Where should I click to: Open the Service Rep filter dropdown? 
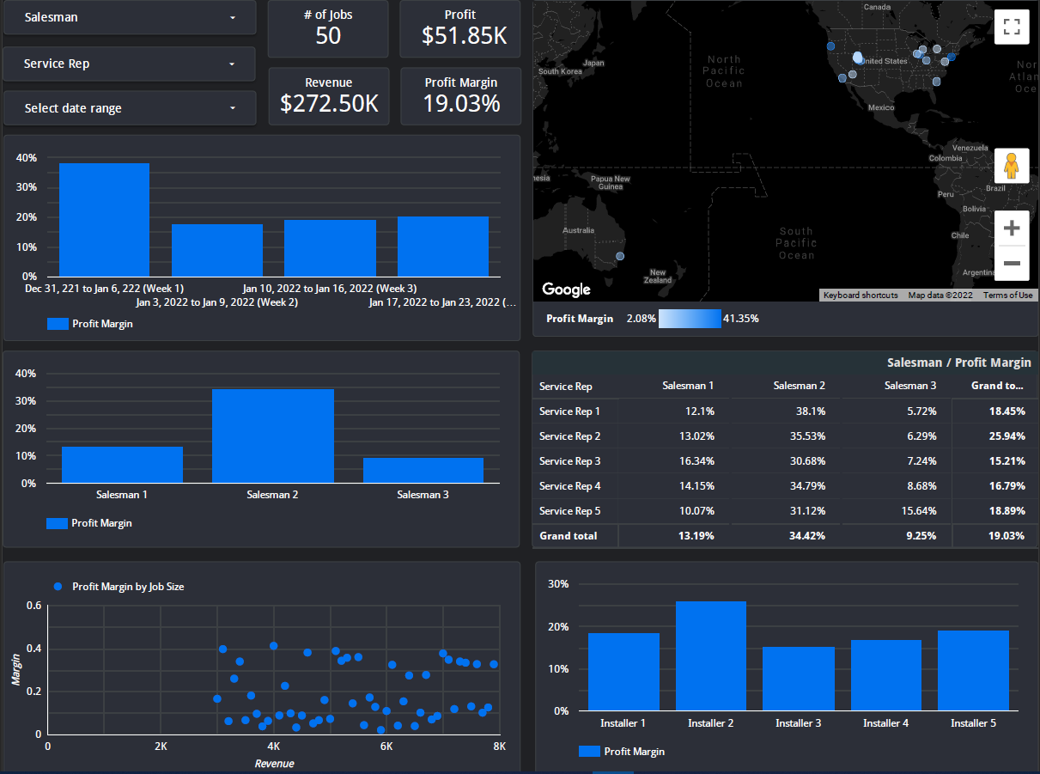[130, 64]
